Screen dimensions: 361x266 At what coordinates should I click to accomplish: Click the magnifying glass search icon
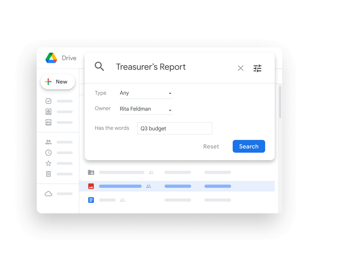[99, 66]
